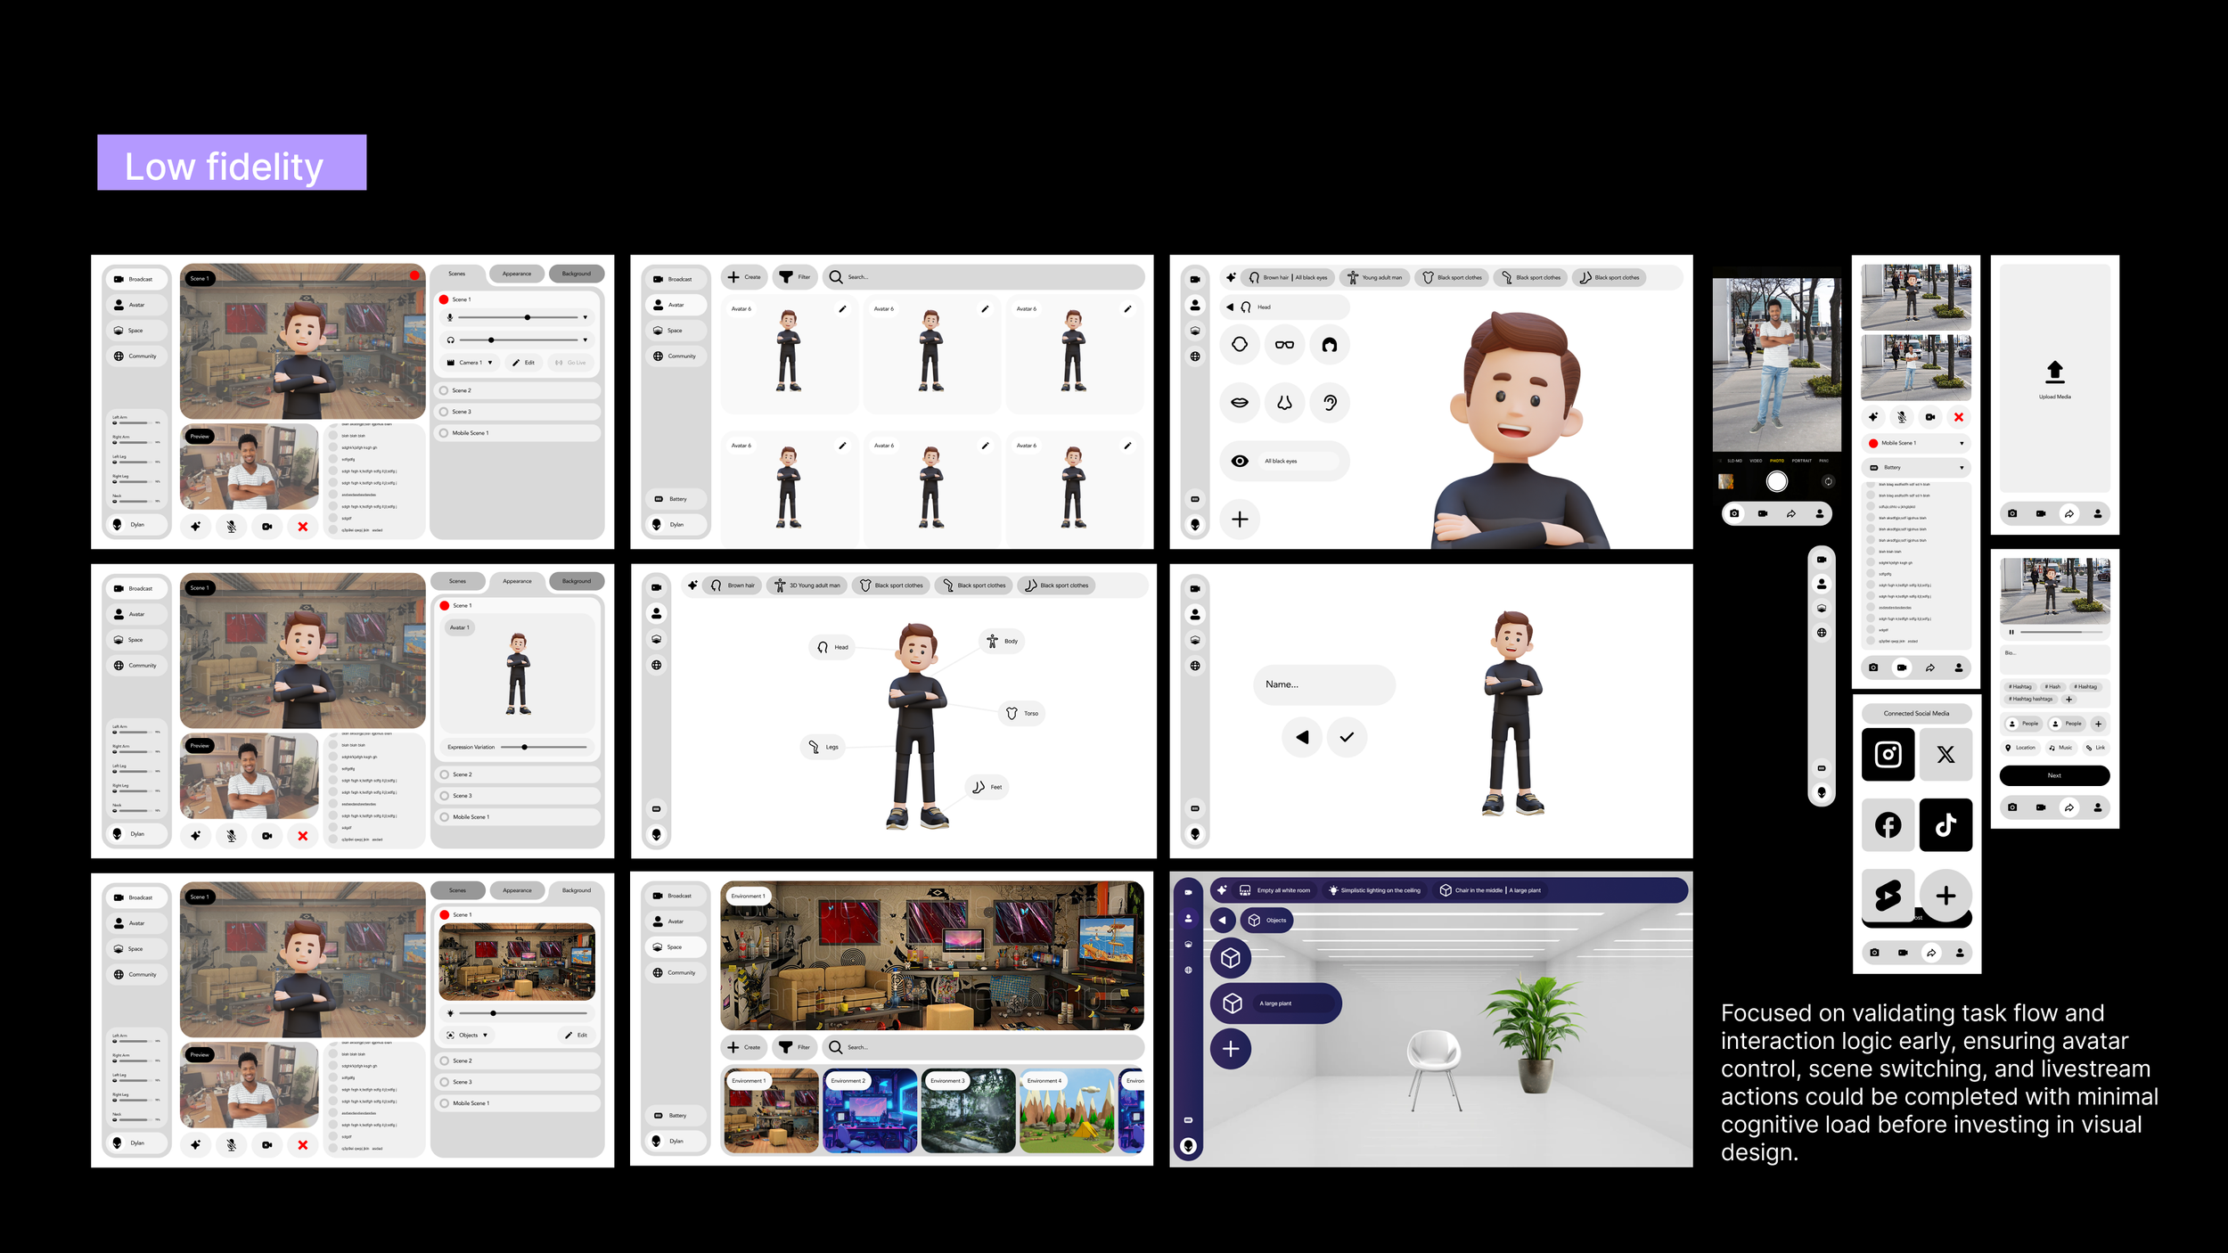Choose the nose icon in head editor
This screenshot has height=1253, width=2228.
click(1284, 403)
